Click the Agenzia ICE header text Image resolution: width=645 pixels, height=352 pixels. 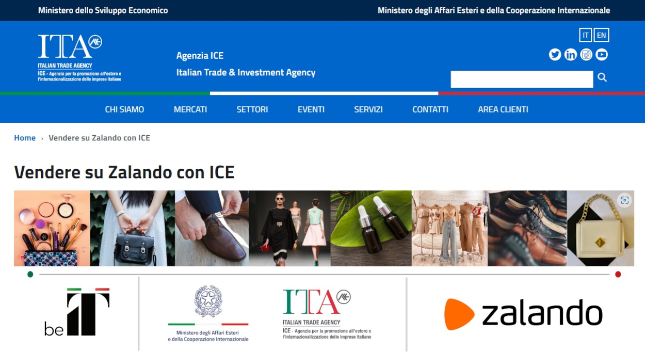200,56
